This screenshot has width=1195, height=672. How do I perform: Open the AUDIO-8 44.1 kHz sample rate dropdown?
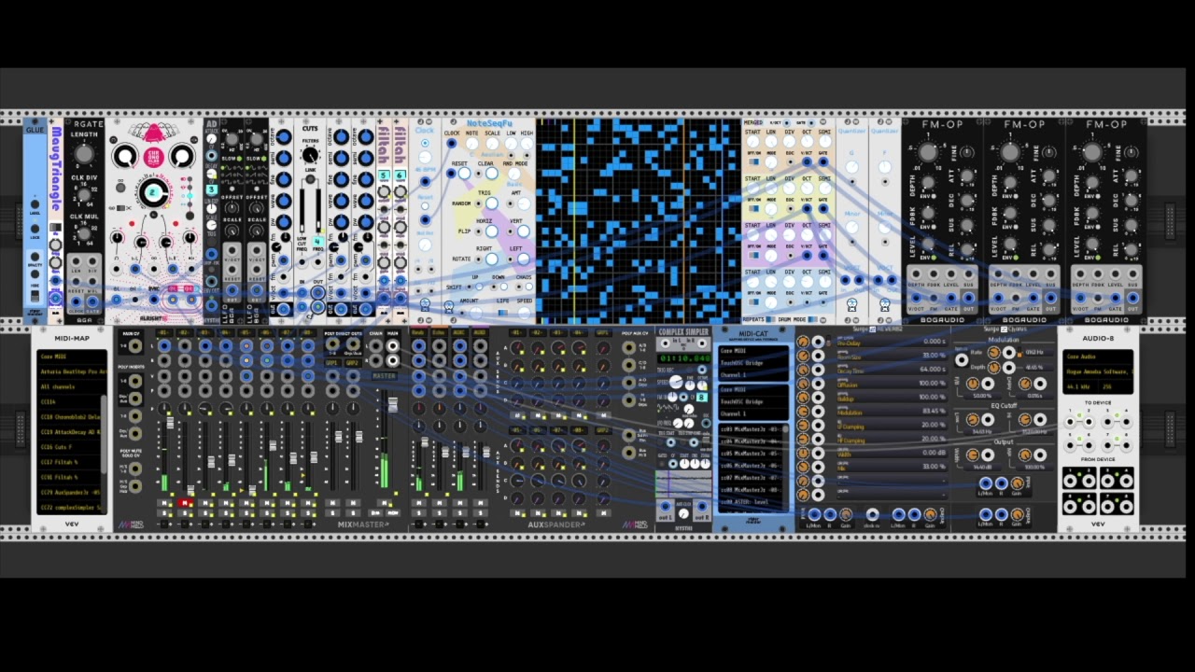pos(1082,386)
